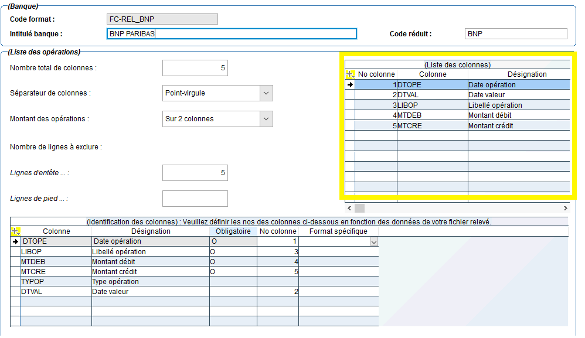Click 'Date valeur' in identification table
585x338 pixels.
pyautogui.click(x=151, y=292)
